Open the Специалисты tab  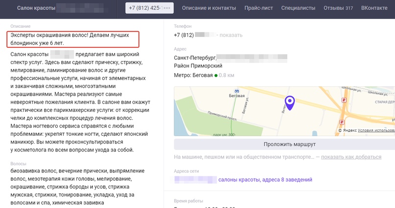tap(298, 8)
